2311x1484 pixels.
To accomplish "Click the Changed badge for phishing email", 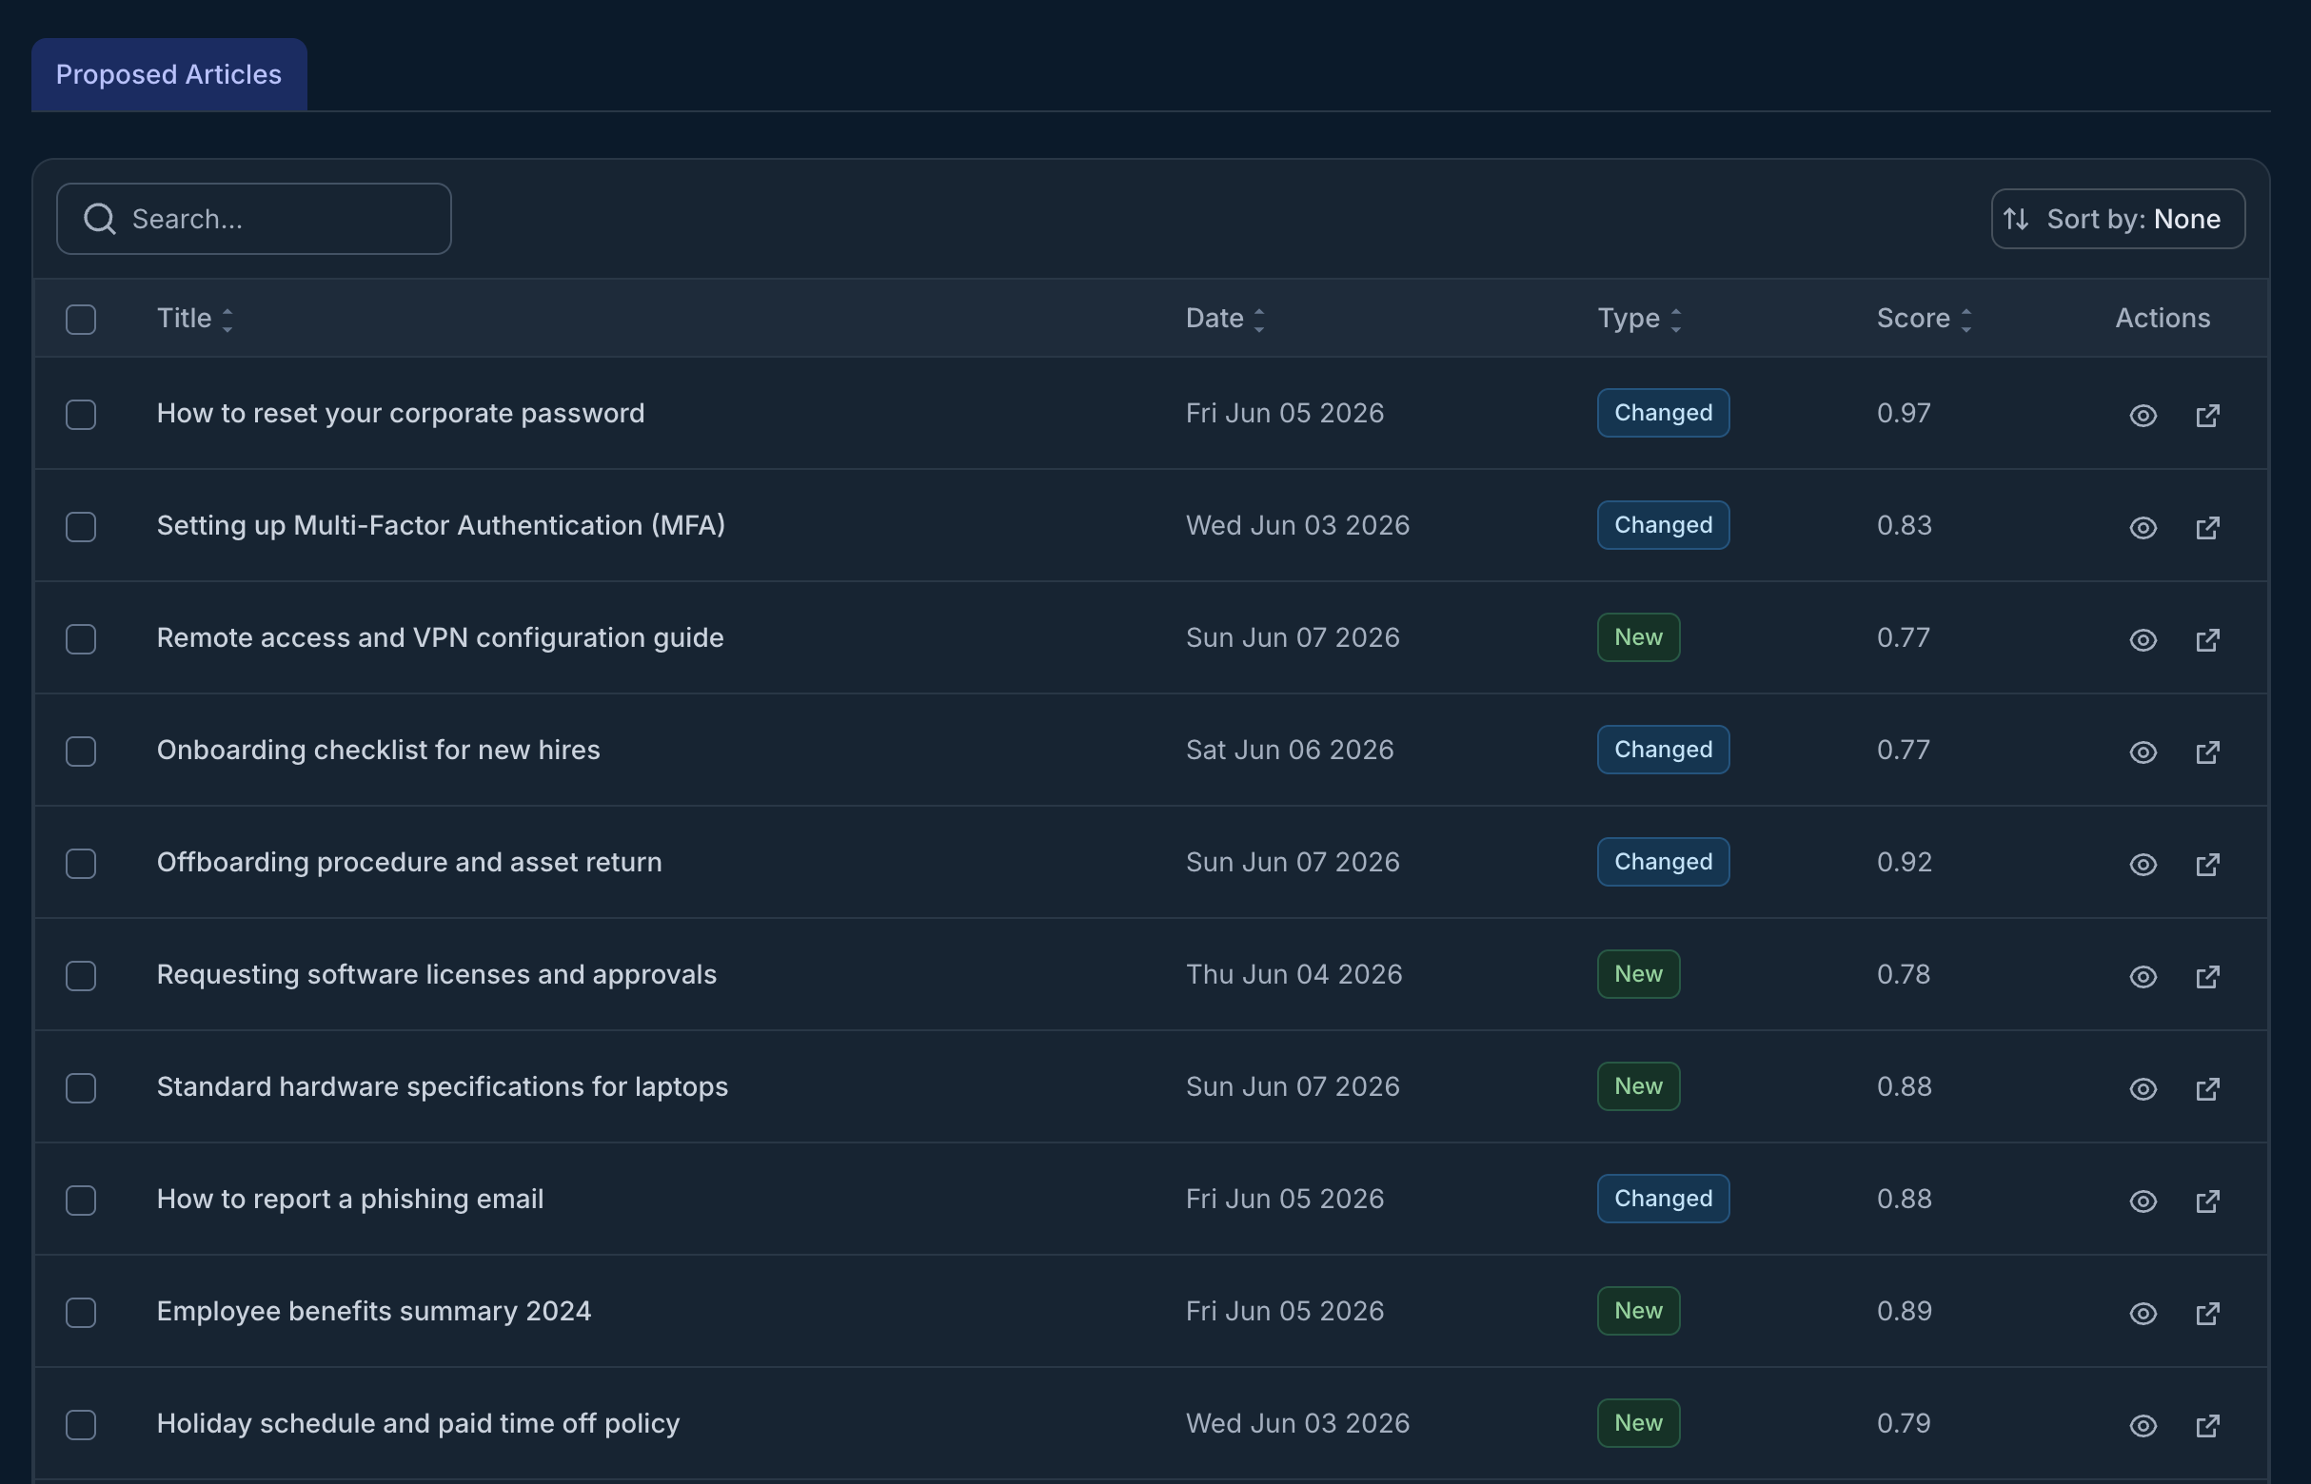I will pos(1662,1199).
